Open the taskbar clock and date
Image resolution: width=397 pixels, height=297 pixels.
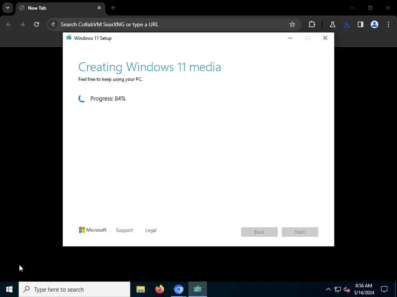coord(364,289)
